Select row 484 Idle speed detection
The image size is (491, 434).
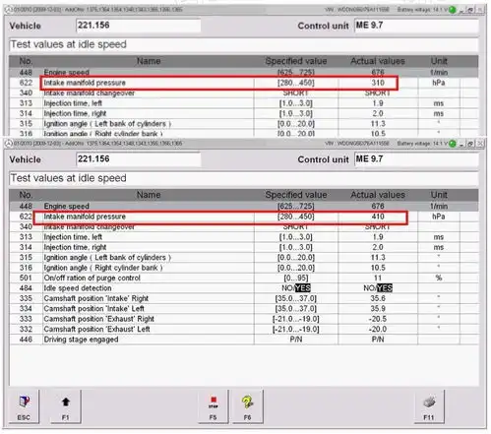244,288
